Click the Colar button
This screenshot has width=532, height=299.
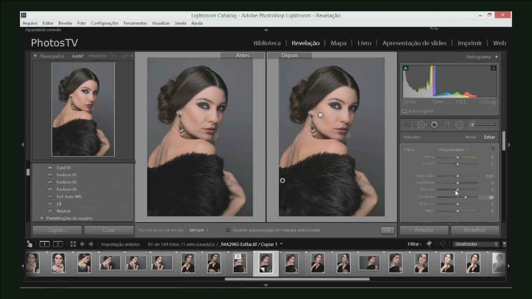pos(109,230)
